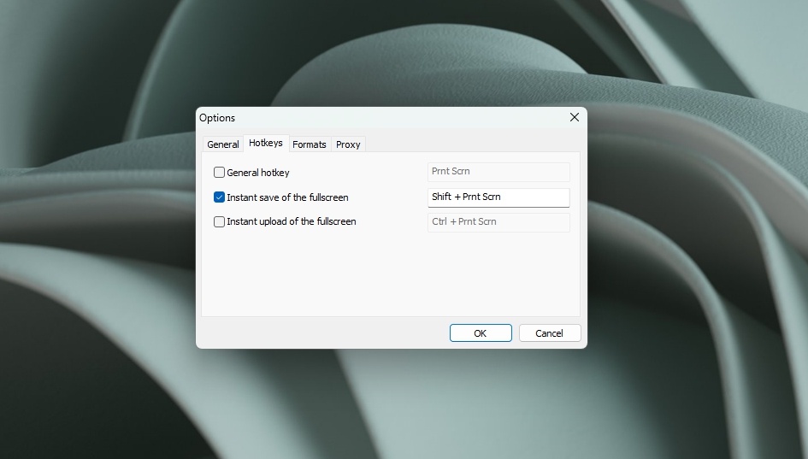
Task: Open the Formats tab
Action: (310, 144)
